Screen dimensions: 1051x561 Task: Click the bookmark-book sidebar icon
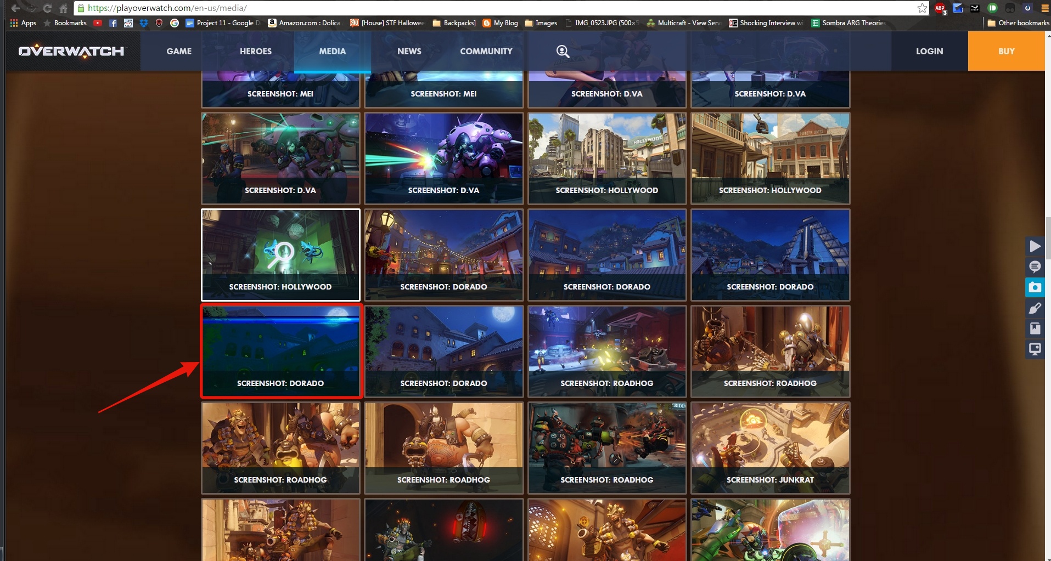pyautogui.click(x=1035, y=328)
